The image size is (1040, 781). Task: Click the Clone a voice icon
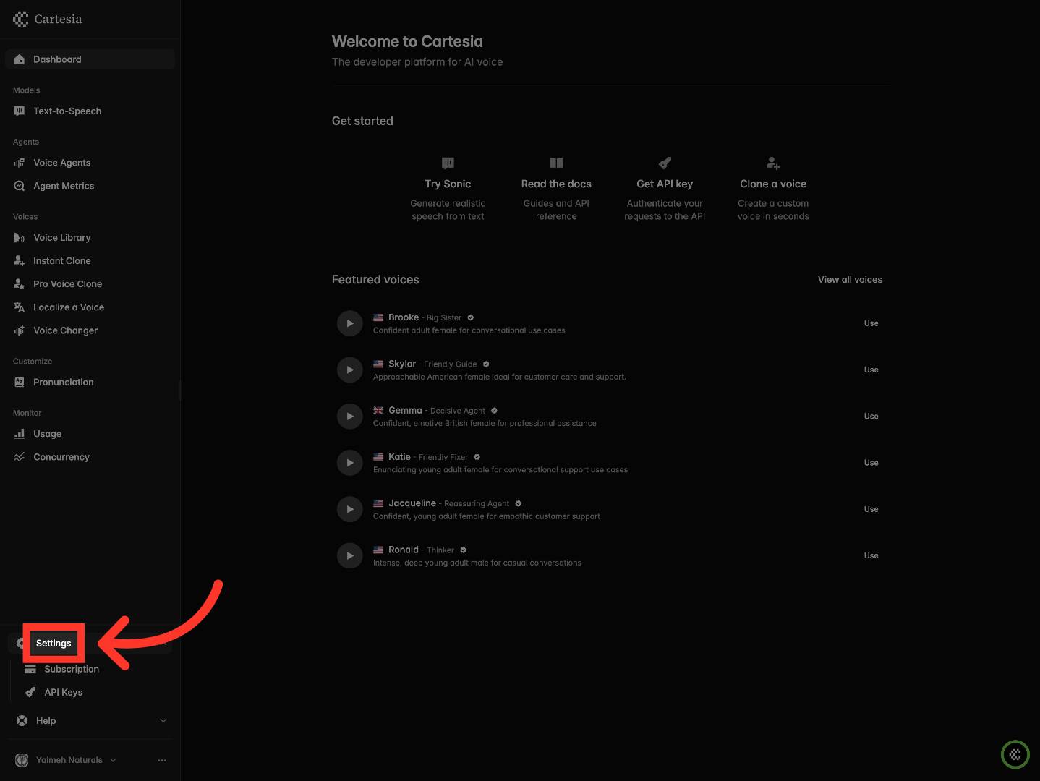click(773, 163)
